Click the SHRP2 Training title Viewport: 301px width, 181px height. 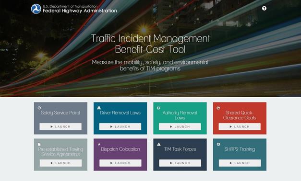click(240, 149)
